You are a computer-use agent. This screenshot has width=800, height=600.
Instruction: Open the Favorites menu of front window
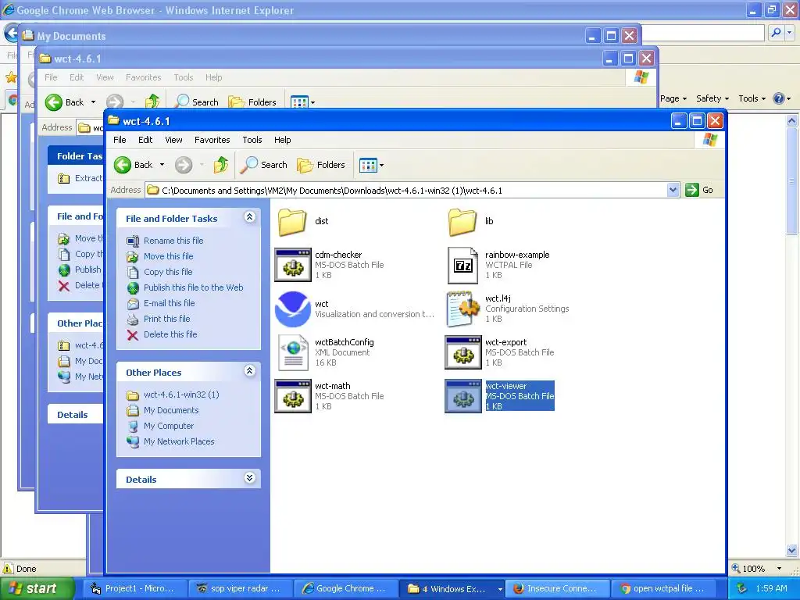coord(212,140)
